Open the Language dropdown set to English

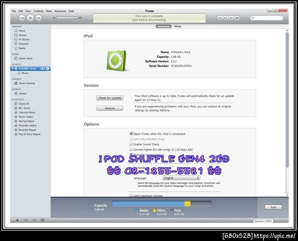(181, 178)
